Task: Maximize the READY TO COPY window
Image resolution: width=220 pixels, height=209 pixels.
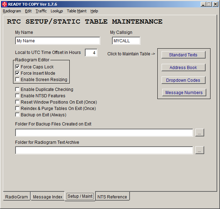Action: click(x=209, y=4)
